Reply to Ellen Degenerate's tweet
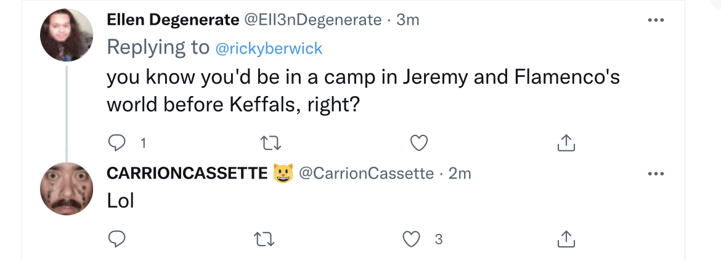 click(117, 143)
